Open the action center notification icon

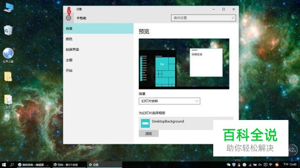point(265,165)
